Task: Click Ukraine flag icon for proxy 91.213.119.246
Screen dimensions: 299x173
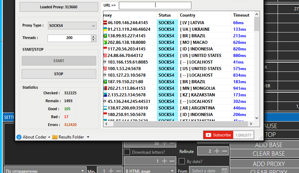Action: click(x=105, y=29)
